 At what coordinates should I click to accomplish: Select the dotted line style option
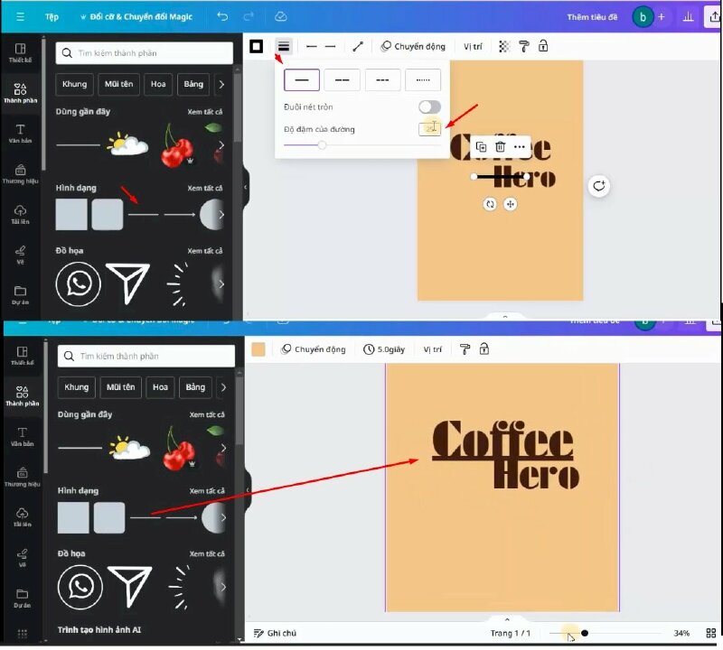click(423, 80)
